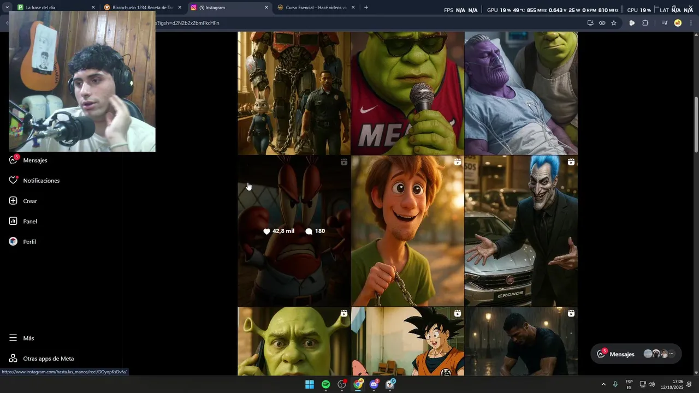Open Spotify from the taskbar

click(x=326, y=384)
